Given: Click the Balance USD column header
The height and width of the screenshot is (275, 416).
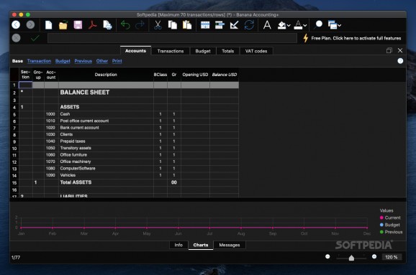Looking at the screenshot, I should coord(224,75).
